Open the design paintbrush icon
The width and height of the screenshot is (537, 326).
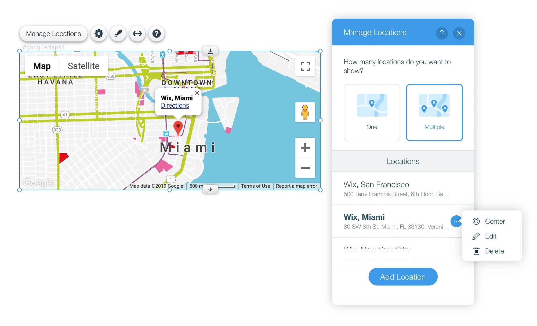118,34
